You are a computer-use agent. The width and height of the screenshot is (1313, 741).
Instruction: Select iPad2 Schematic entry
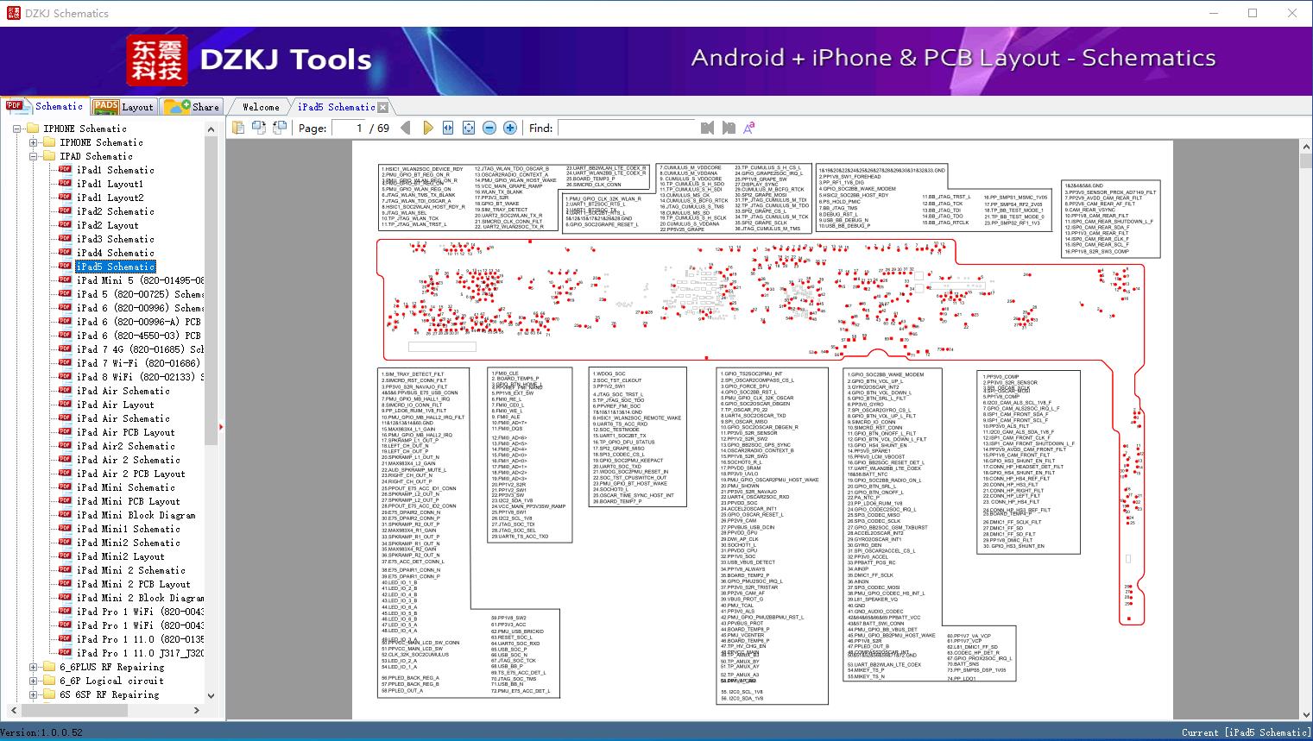[115, 211]
